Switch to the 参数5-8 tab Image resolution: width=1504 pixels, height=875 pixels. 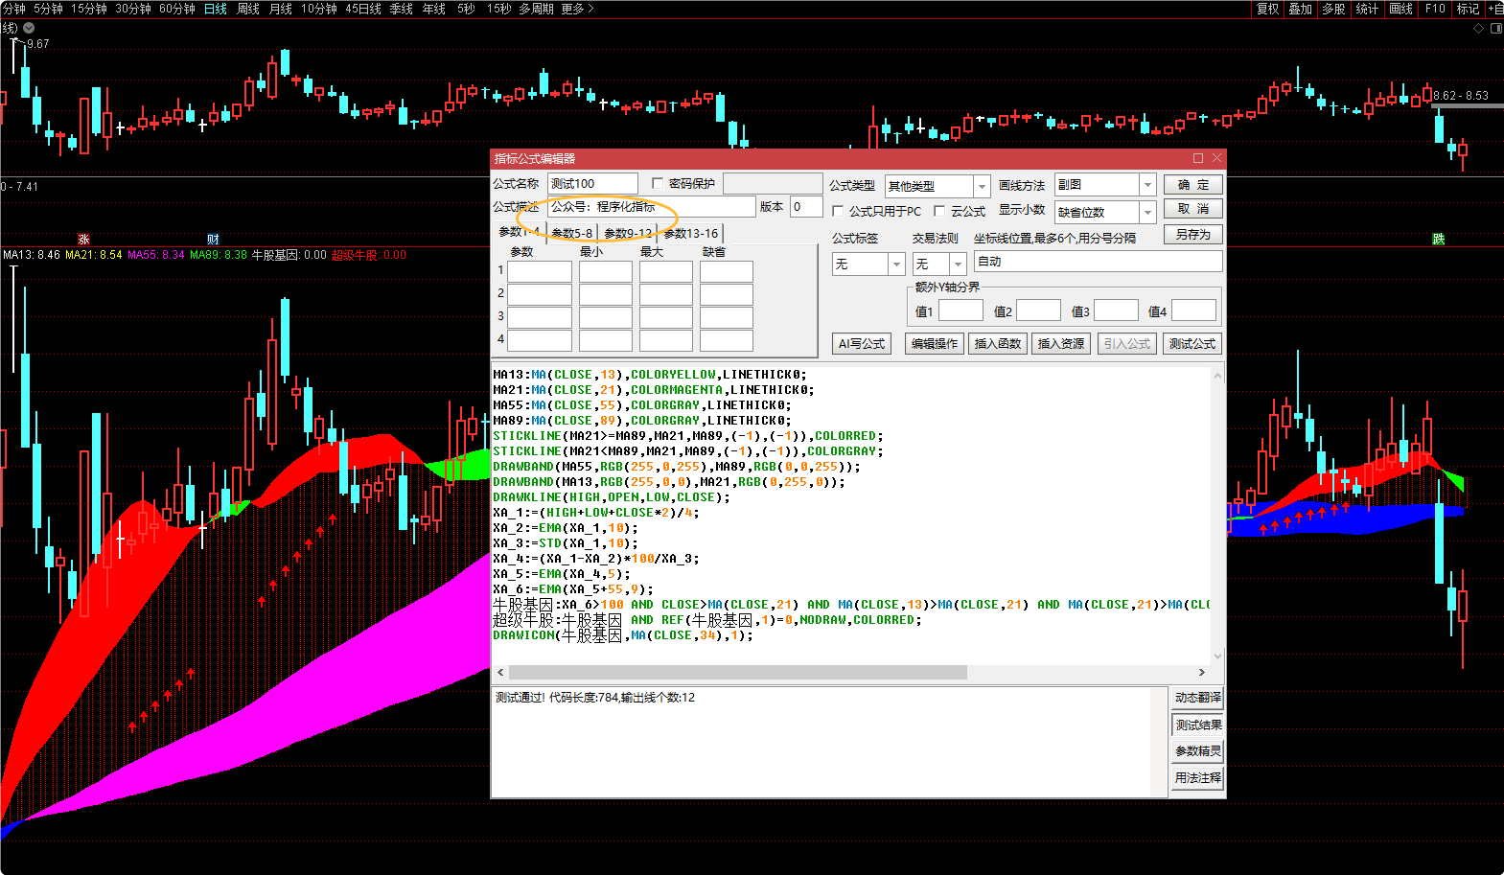tap(571, 233)
